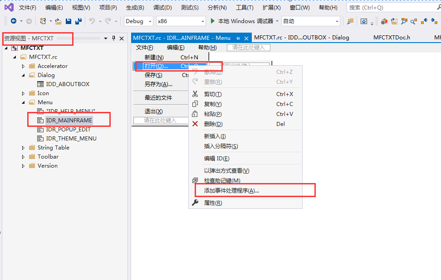Select IDR_POPUP_EDIT in resource view
The height and width of the screenshot is (280, 441).
(x=69, y=129)
